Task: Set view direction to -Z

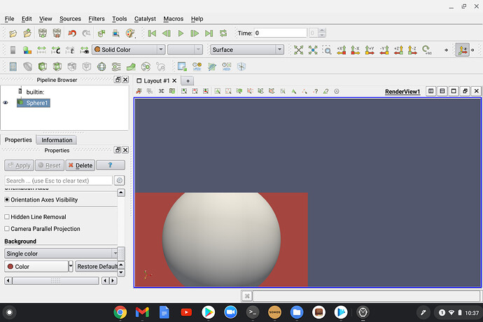Action: (x=412, y=50)
